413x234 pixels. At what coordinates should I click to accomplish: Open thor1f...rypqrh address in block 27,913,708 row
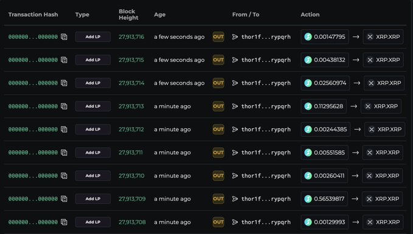pos(266,222)
